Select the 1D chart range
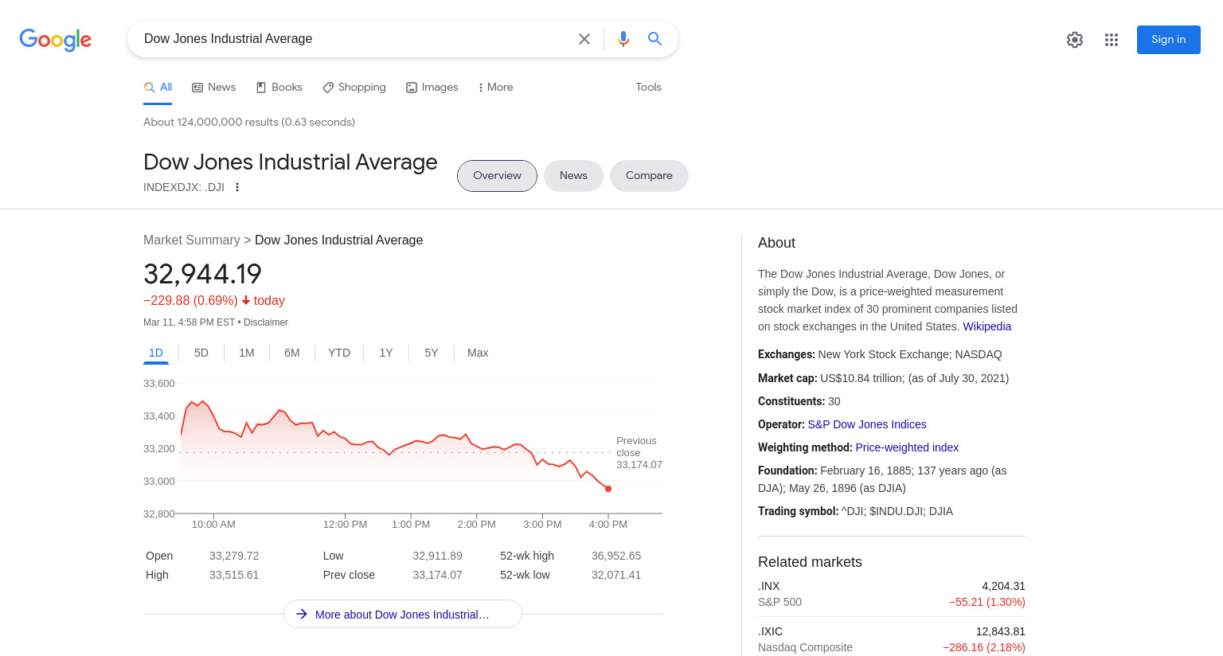The image size is (1223, 656). [156, 353]
